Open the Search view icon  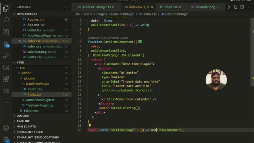(6, 20)
